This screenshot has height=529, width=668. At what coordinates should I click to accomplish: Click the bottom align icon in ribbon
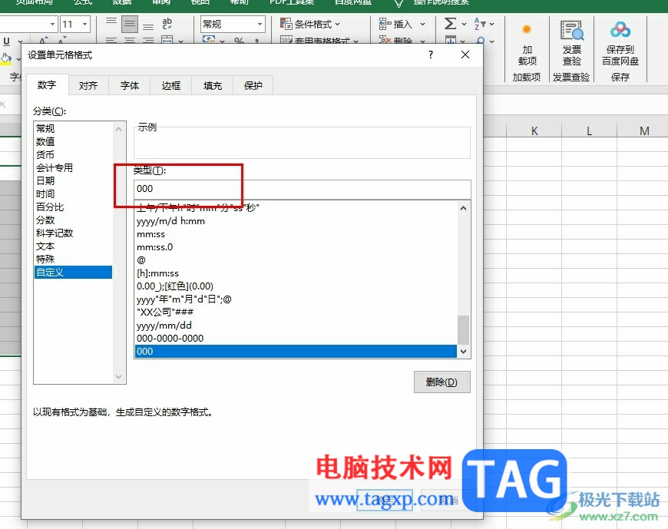(148, 25)
